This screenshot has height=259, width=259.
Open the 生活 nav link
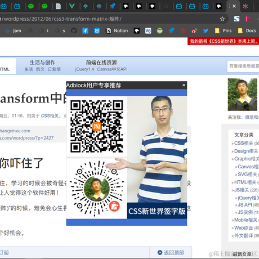pos(29,69)
